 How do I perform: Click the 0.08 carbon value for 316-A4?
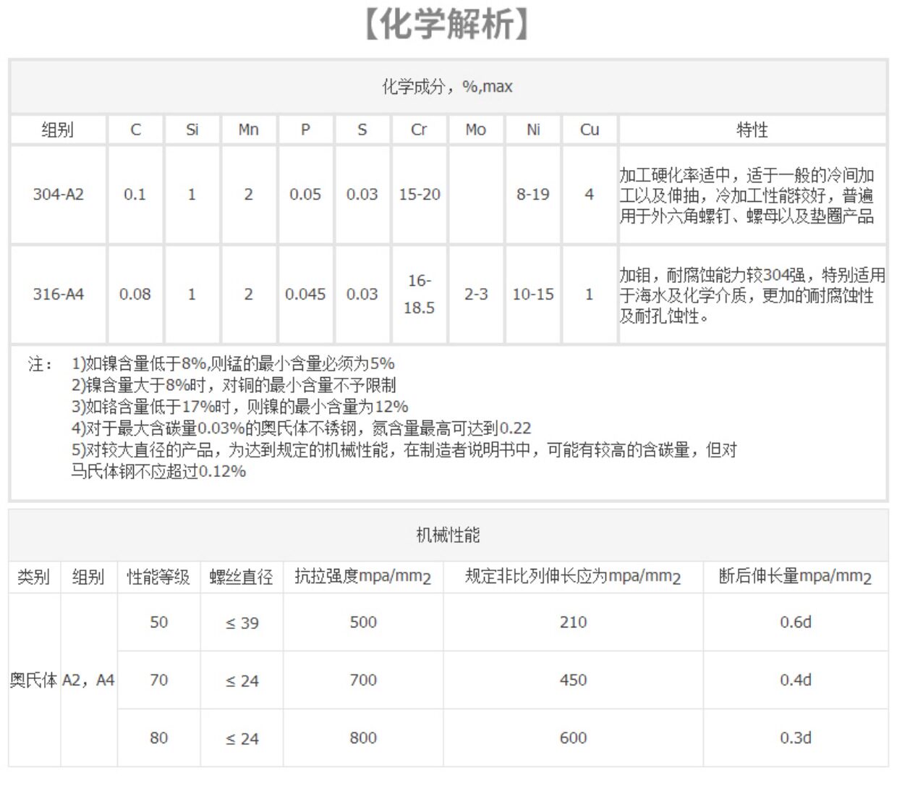(135, 295)
